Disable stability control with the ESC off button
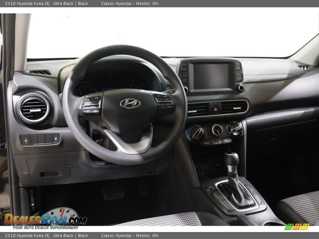319x239 pixels. (56, 138)
